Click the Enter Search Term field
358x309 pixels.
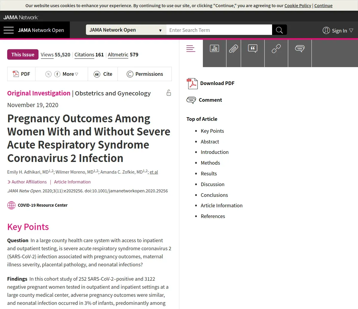click(219, 30)
